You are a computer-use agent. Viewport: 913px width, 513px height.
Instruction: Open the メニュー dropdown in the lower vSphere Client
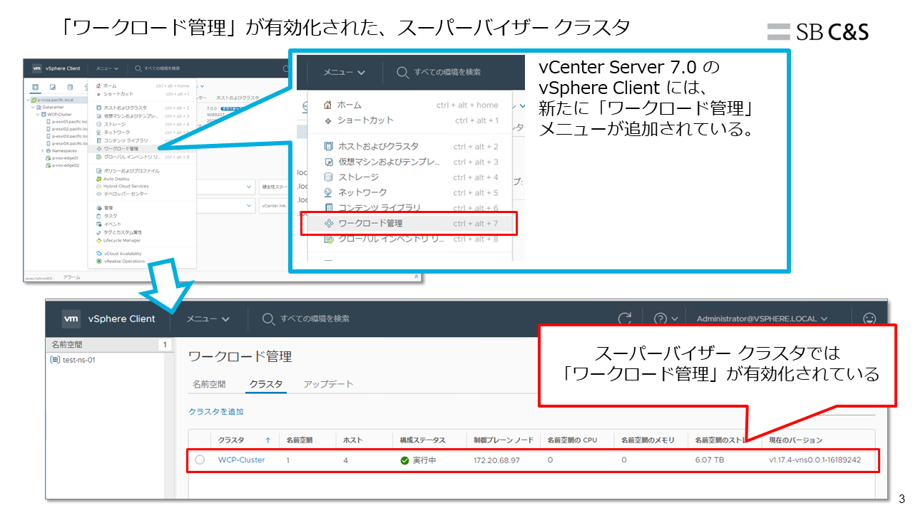208,319
